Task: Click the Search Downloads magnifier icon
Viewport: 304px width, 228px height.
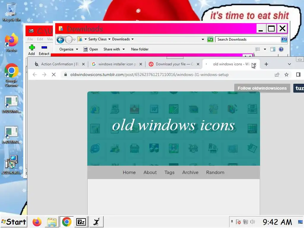Action: click(284, 39)
